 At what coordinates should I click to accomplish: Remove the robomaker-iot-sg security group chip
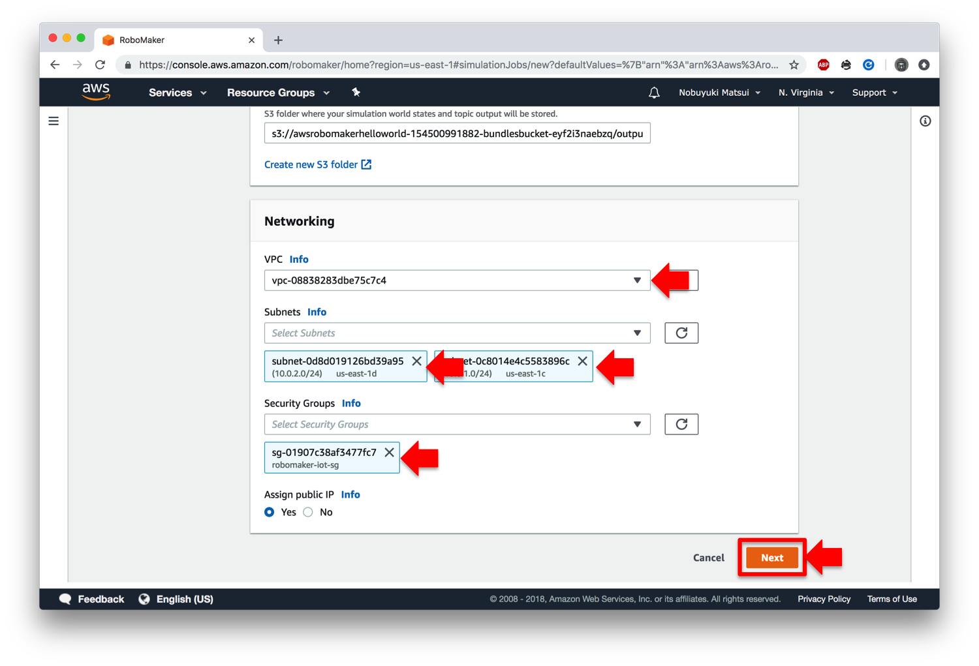pos(390,452)
